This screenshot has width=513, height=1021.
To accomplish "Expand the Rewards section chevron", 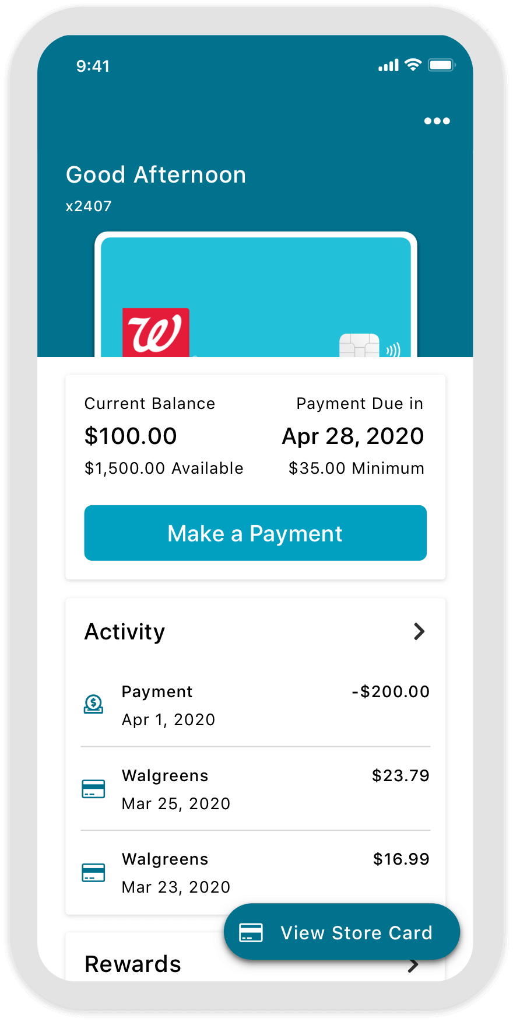I will point(413,966).
